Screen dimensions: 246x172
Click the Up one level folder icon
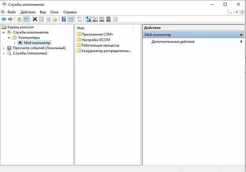[19, 19]
